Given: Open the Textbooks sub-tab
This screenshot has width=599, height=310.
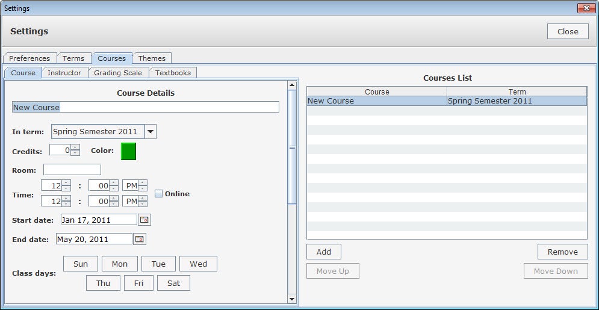Looking at the screenshot, I should (173, 73).
